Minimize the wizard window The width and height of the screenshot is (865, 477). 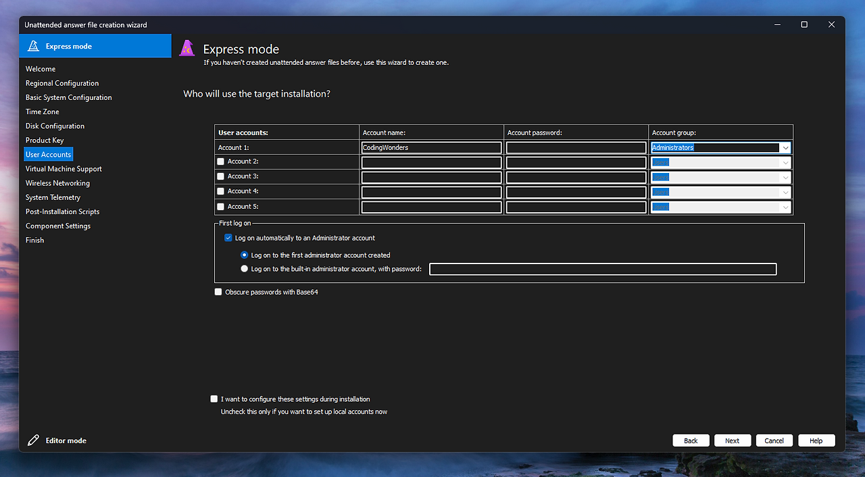[776, 24]
